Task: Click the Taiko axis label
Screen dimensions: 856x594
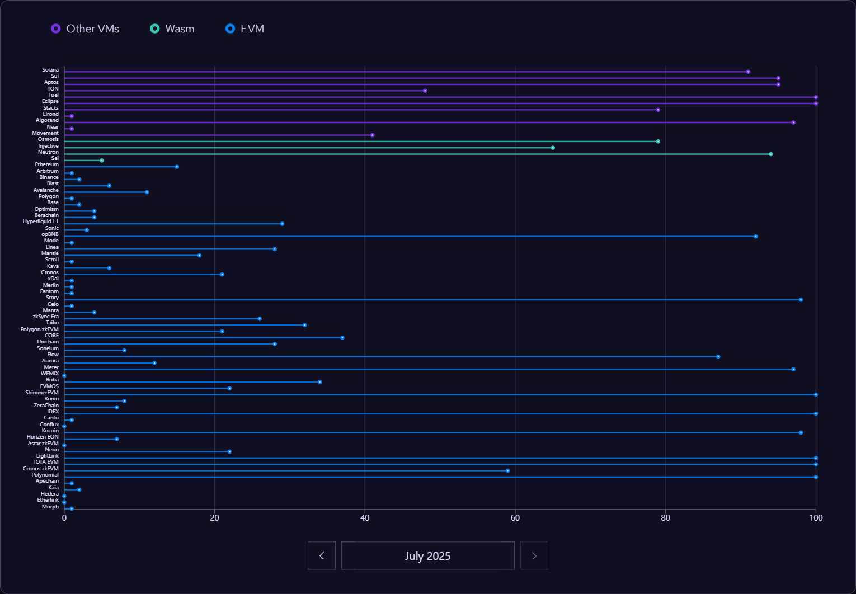Action: click(x=53, y=323)
